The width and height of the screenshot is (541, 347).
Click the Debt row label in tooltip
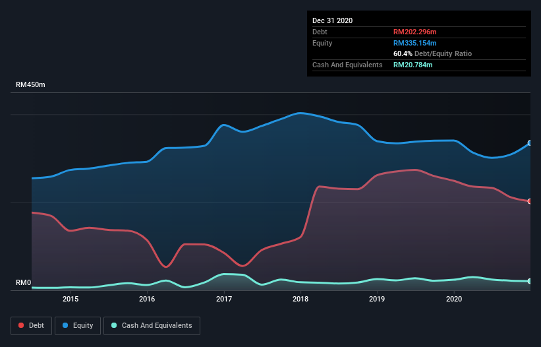click(320, 32)
